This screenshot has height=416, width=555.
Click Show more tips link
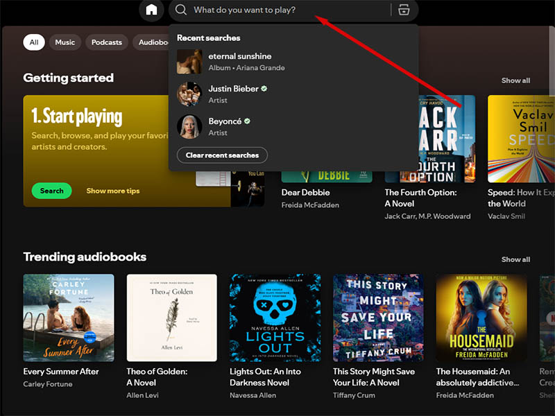[x=113, y=191]
